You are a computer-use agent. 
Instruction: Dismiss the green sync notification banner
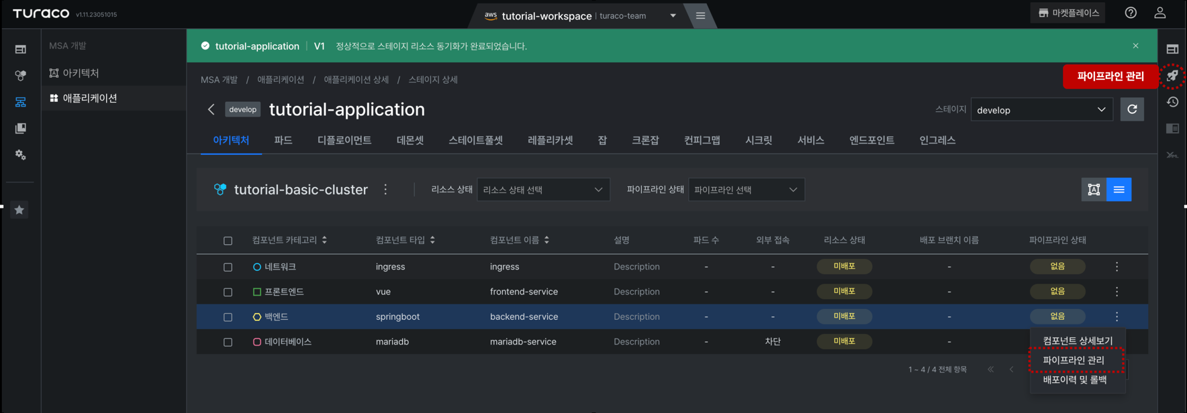tap(1135, 46)
